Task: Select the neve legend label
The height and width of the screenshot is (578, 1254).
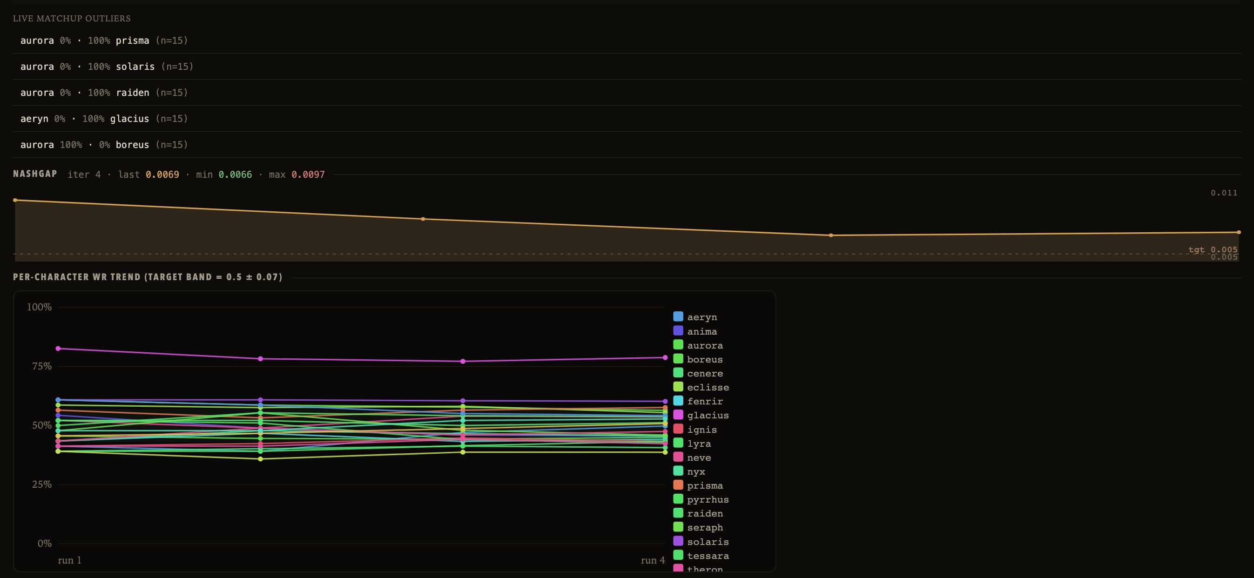Action: point(699,457)
